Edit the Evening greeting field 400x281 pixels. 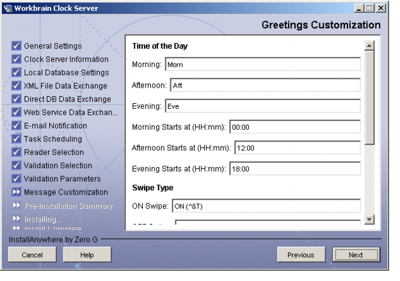263,106
